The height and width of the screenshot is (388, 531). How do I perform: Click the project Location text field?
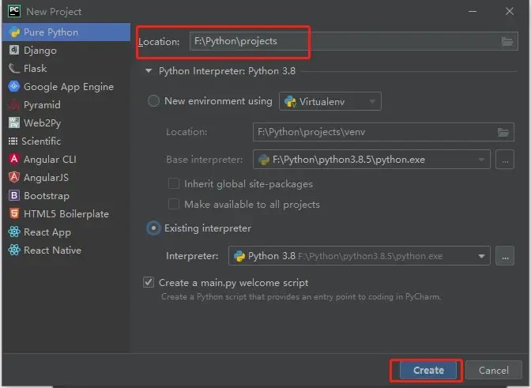tap(340, 41)
